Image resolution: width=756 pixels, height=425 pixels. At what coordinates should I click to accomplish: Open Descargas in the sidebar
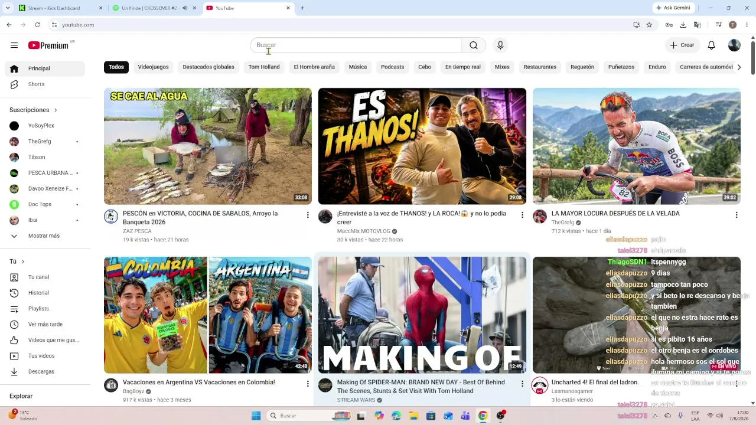45,372
